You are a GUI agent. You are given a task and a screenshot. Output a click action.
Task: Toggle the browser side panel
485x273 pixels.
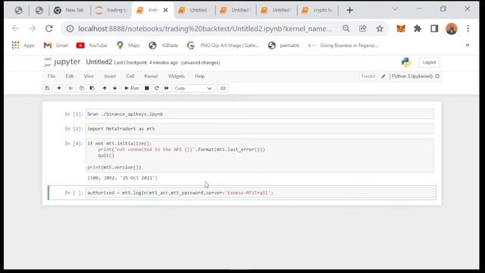(434, 29)
